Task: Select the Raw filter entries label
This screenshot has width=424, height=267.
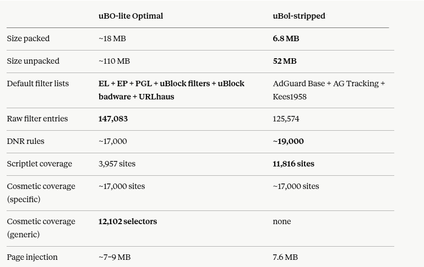Action: coord(37,119)
